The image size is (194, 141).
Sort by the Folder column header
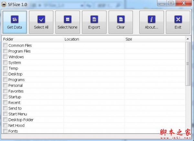32,39
